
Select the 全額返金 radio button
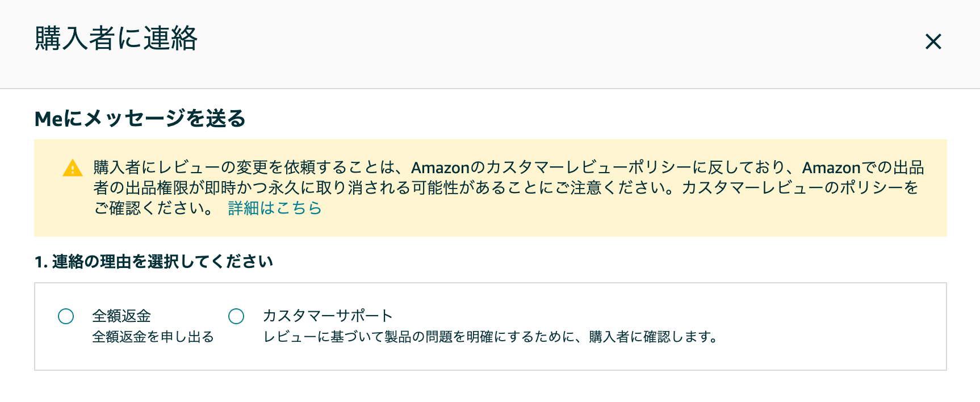click(66, 316)
